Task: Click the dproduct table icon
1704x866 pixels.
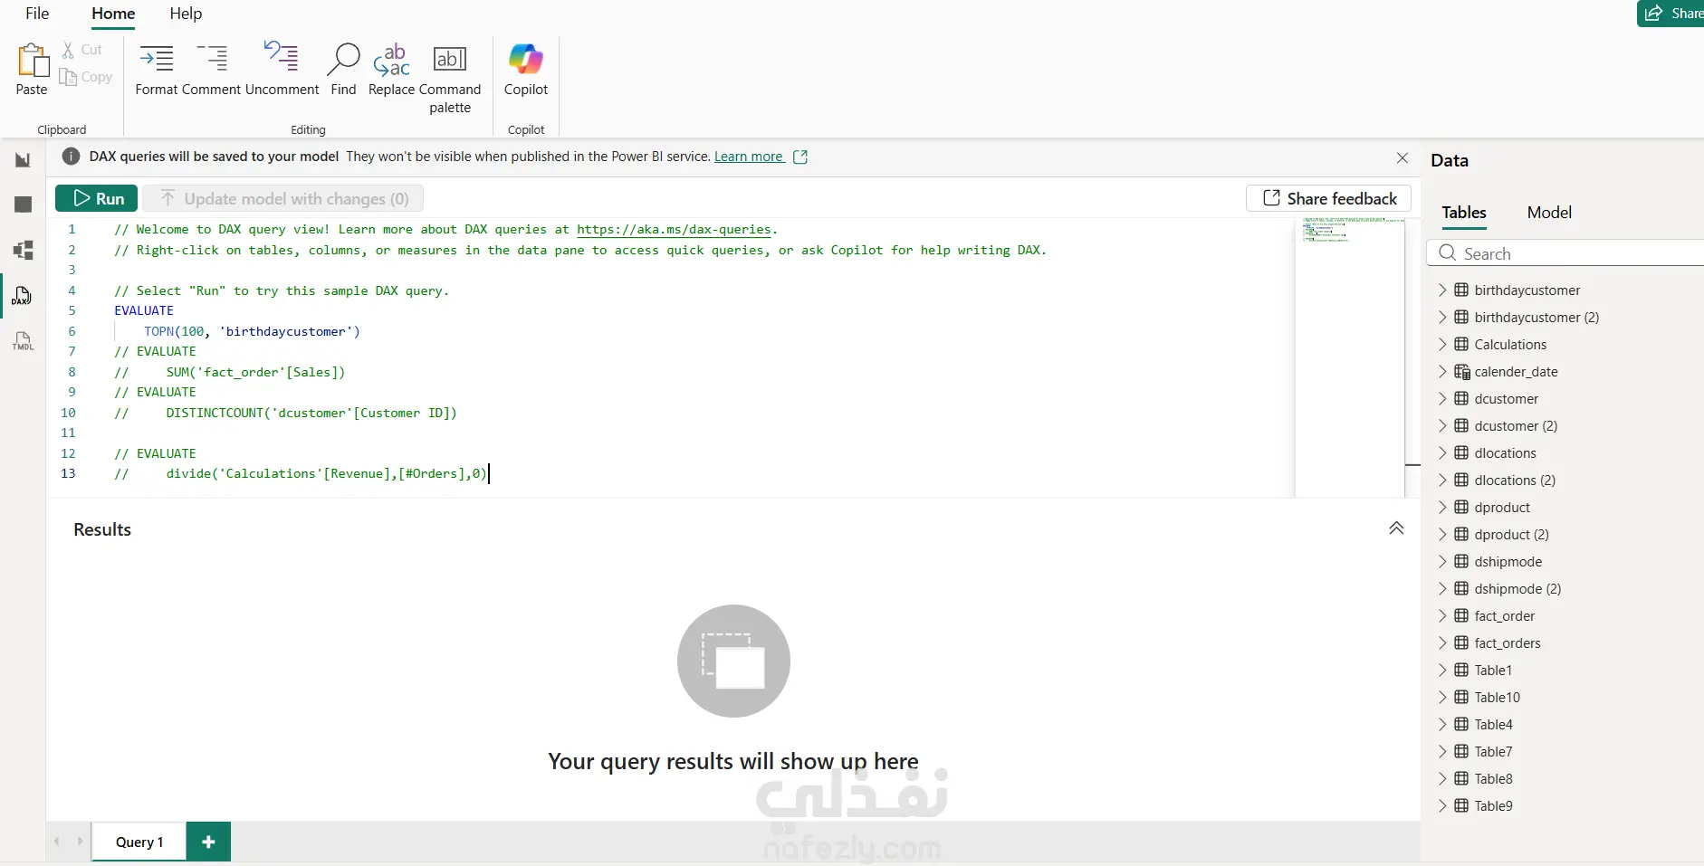Action: (1461, 507)
